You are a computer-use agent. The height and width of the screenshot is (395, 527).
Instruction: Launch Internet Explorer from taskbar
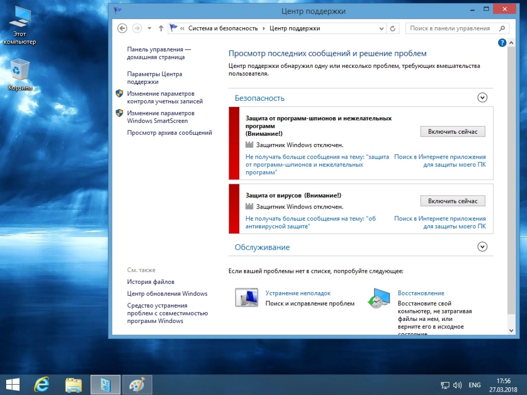(x=42, y=385)
